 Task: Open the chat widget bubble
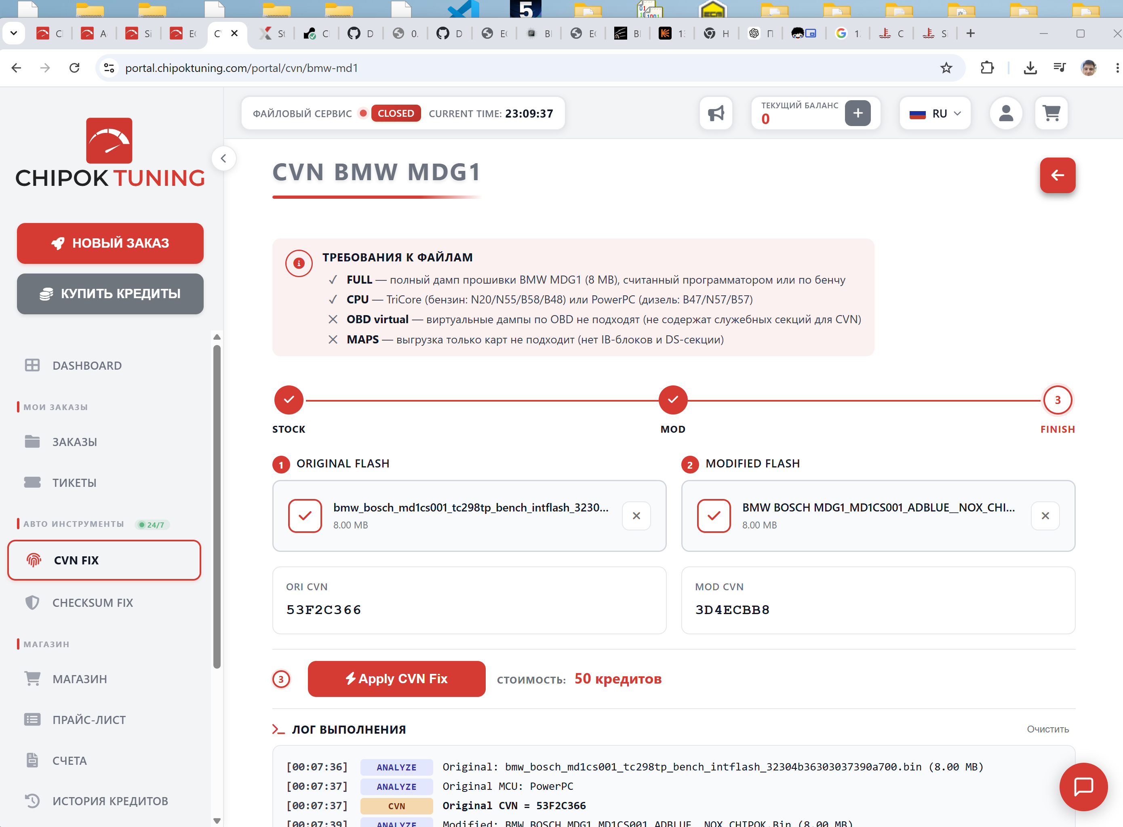tap(1084, 787)
